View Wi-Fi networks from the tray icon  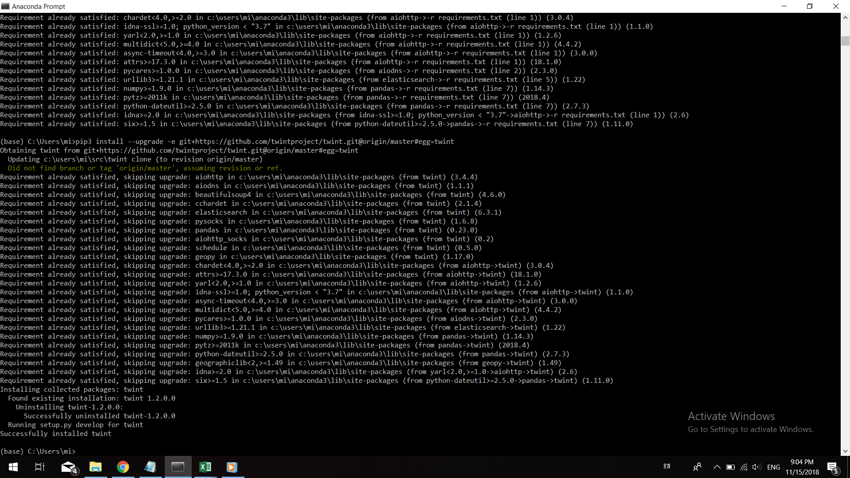point(743,467)
